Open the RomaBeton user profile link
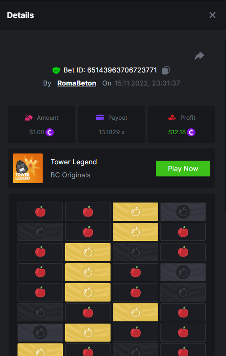 pos(77,83)
